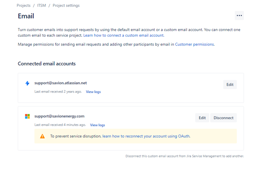View logs for support@savionenergy.com
The height and width of the screenshot is (171, 271).
[97, 125]
